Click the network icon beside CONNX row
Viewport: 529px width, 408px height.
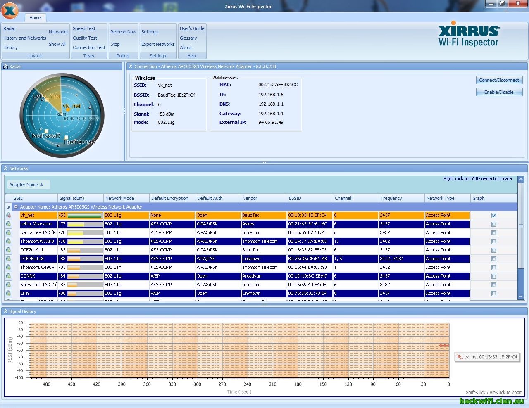[x=8, y=276]
